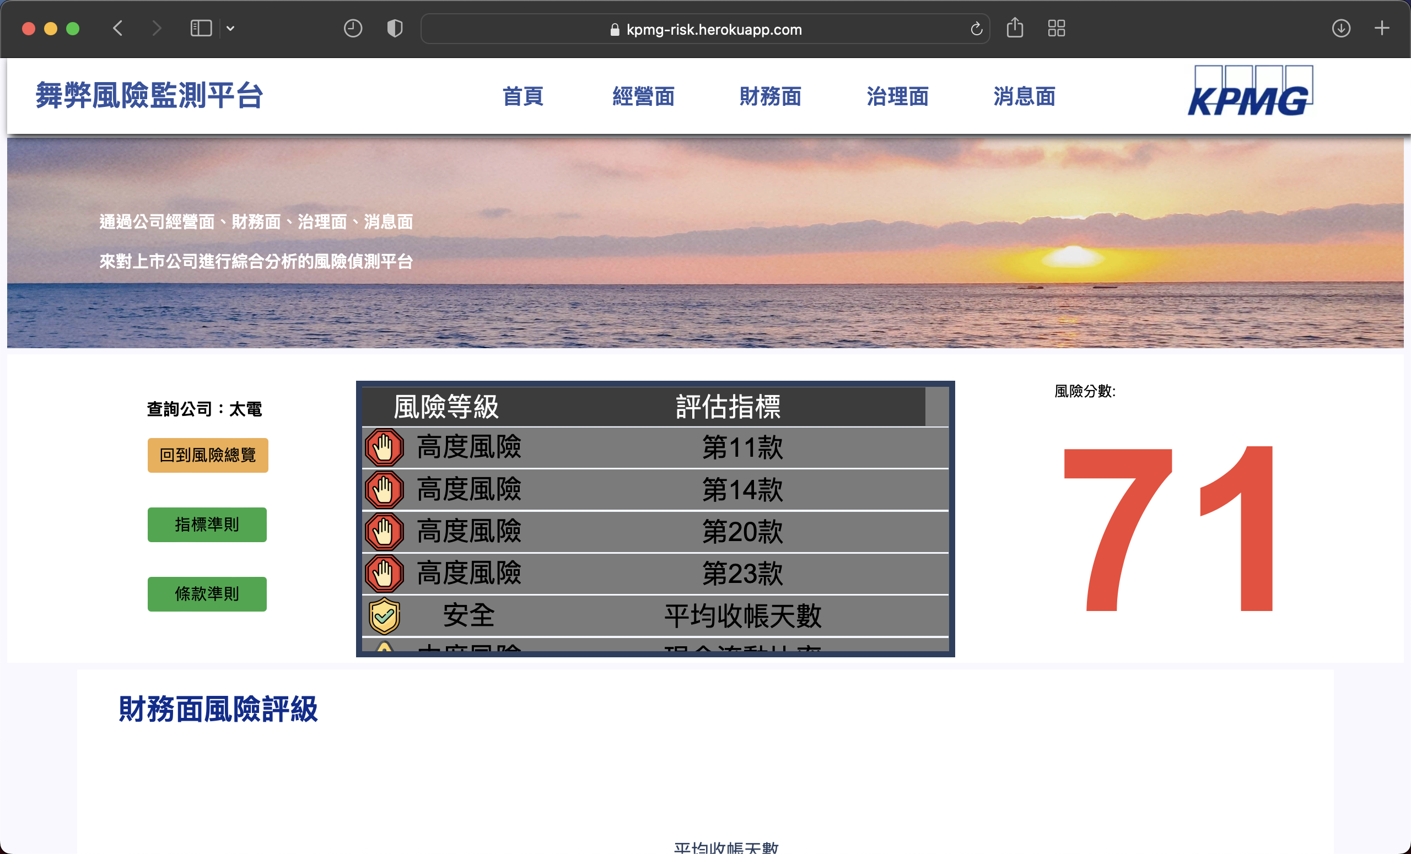Image resolution: width=1411 pixels, height=854 pixels.
Task: Open the downloads arrow icon
Action: [x=1340, y=29]
